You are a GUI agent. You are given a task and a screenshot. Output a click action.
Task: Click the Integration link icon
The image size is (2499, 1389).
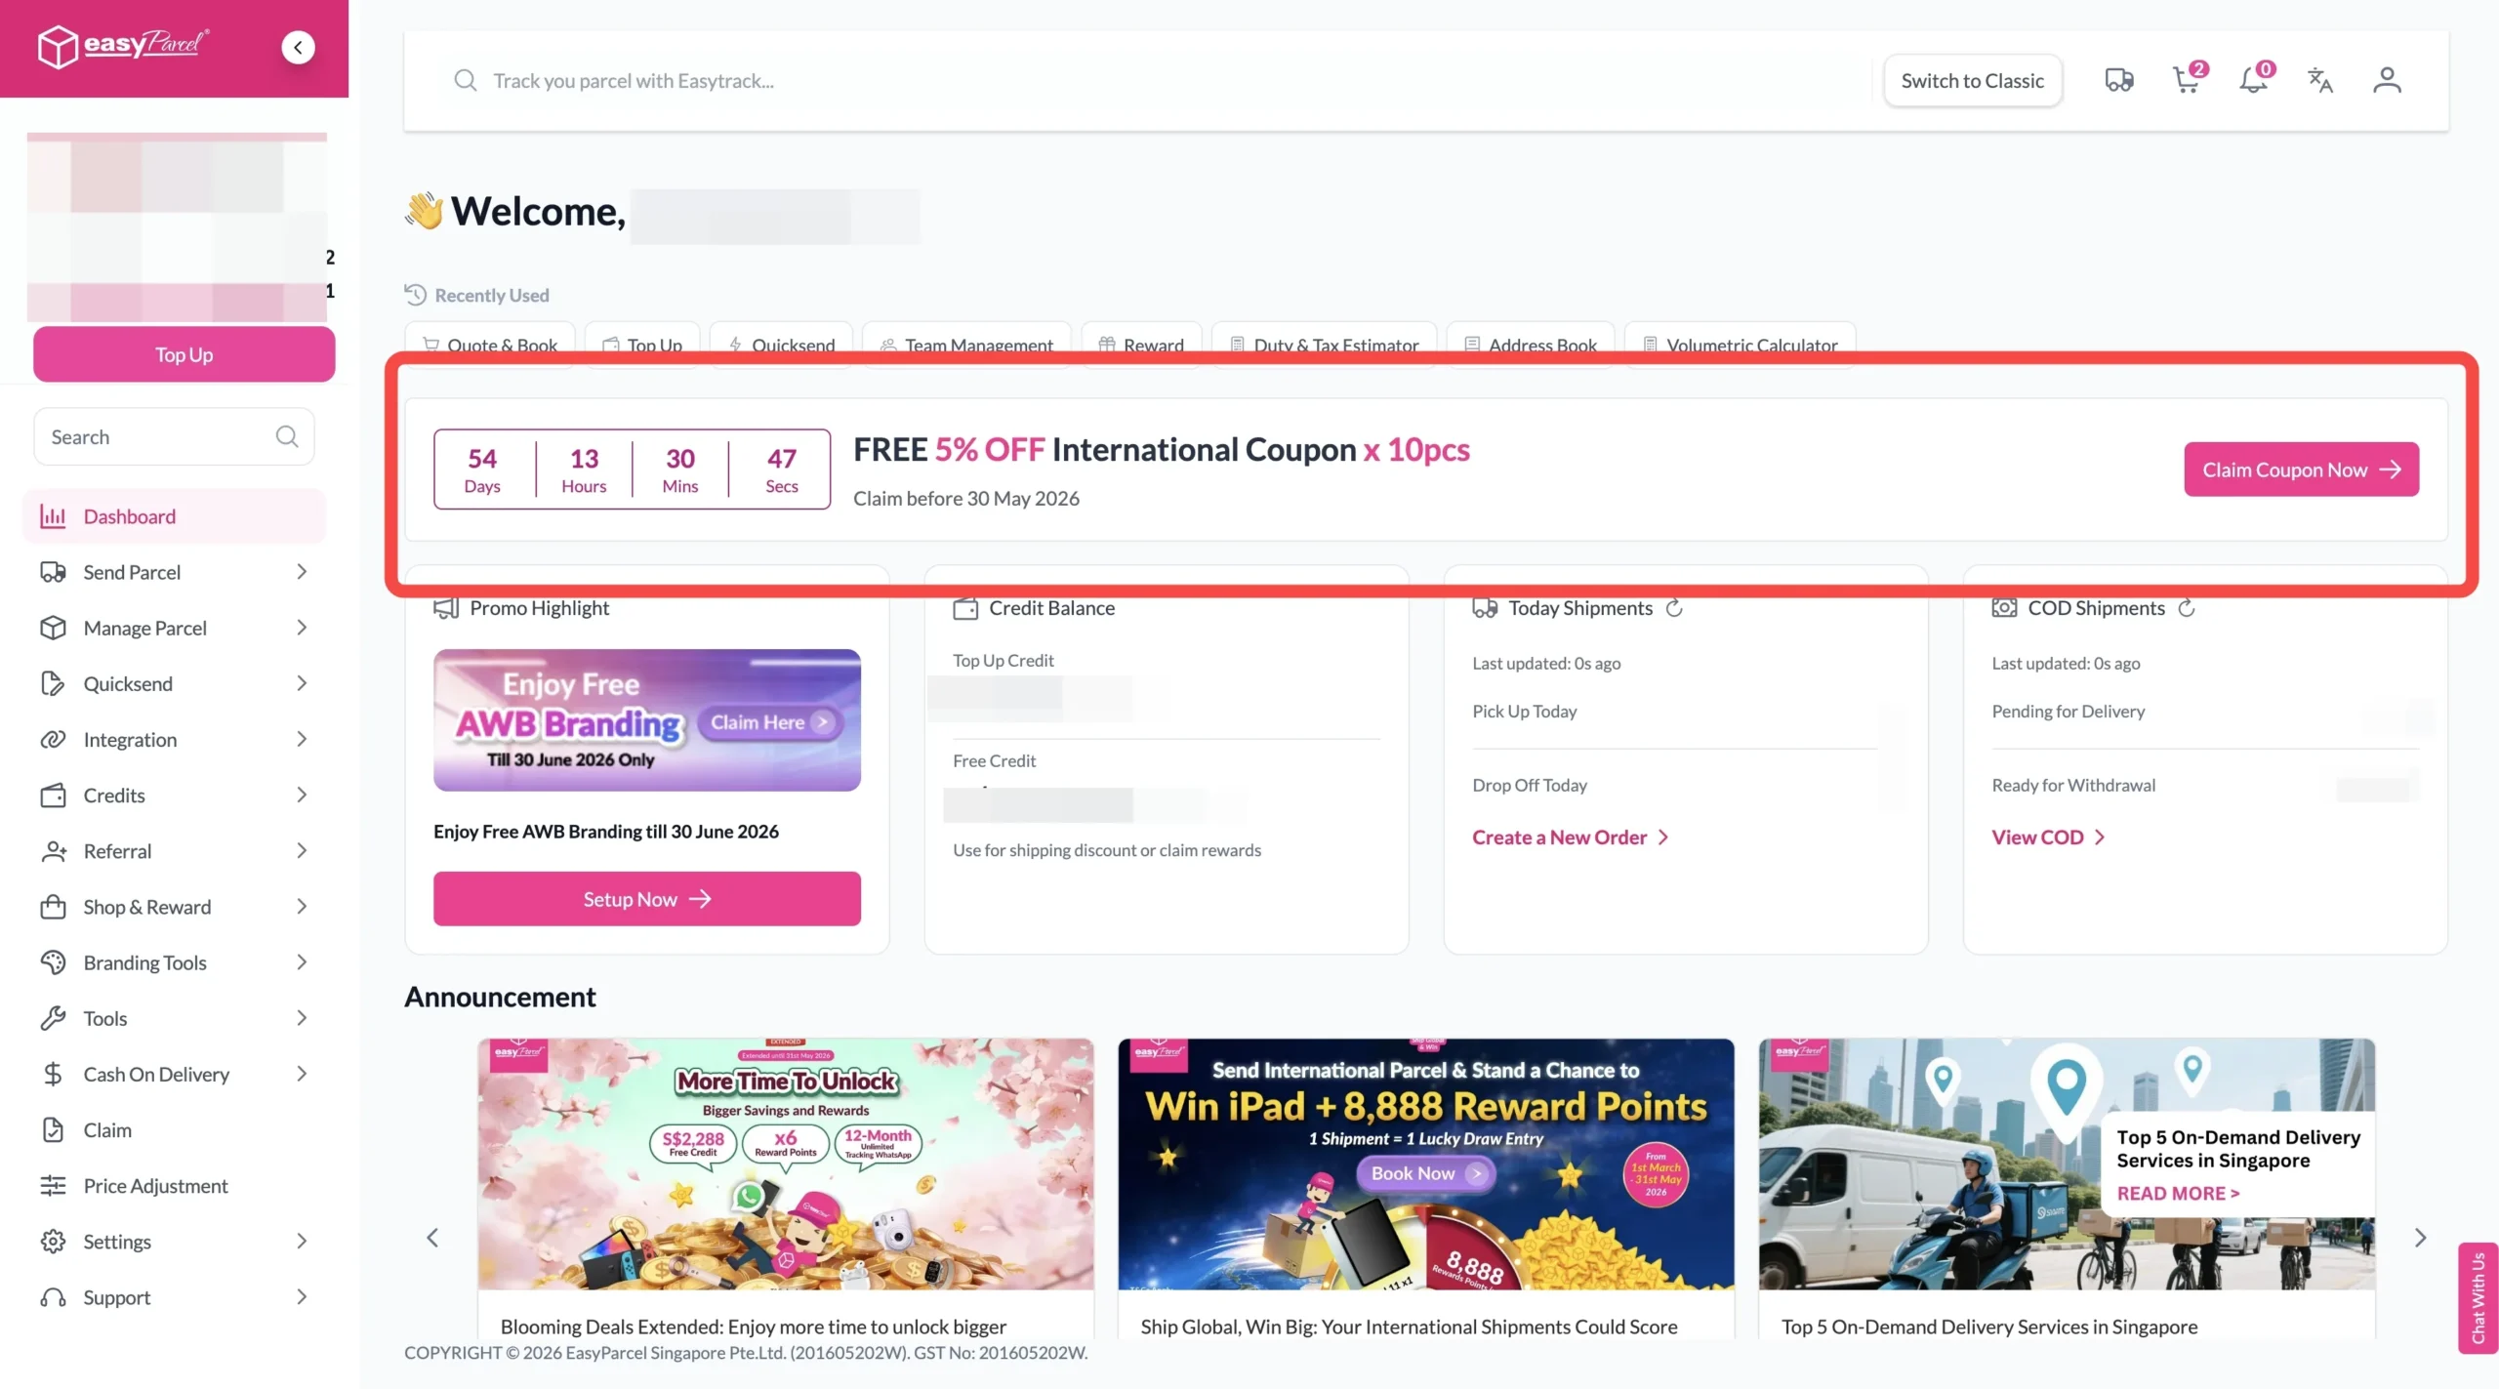pos(53,739)
